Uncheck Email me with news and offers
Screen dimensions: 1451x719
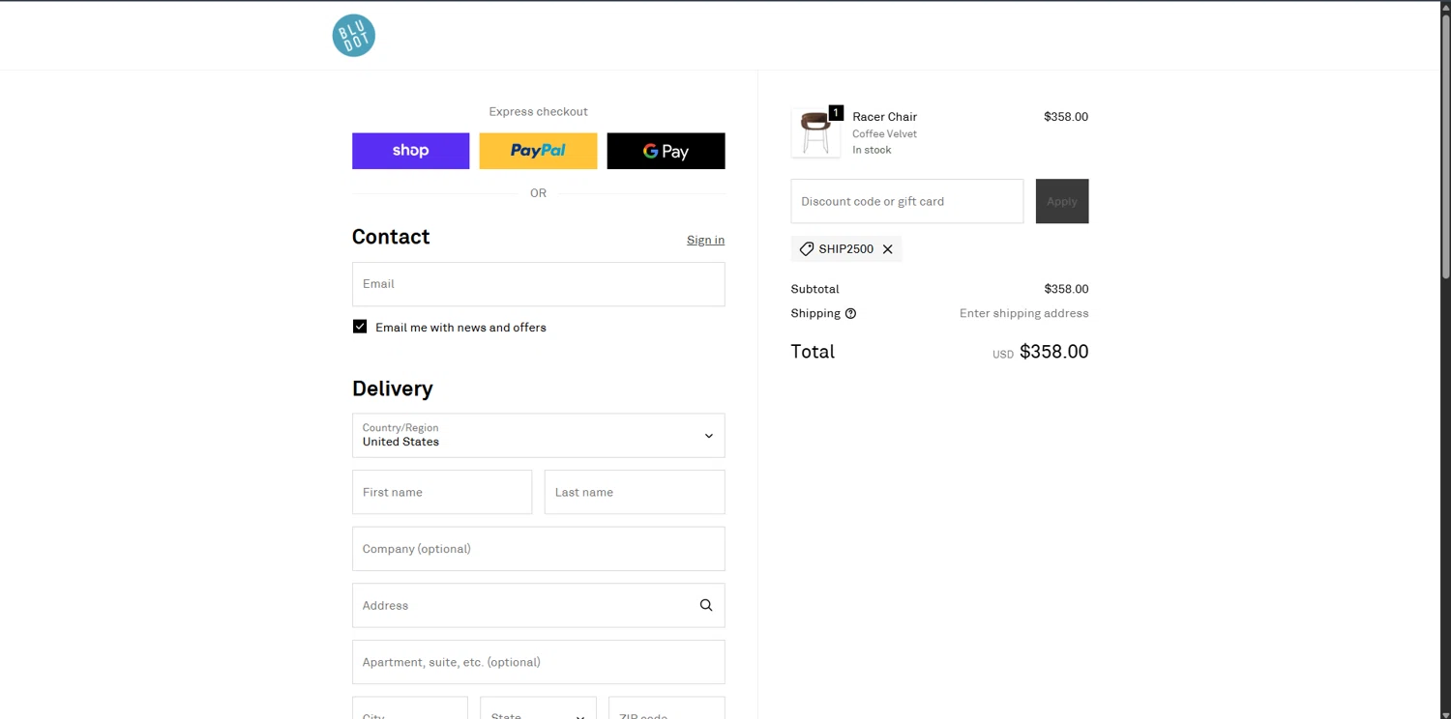(x=360, y=327)
